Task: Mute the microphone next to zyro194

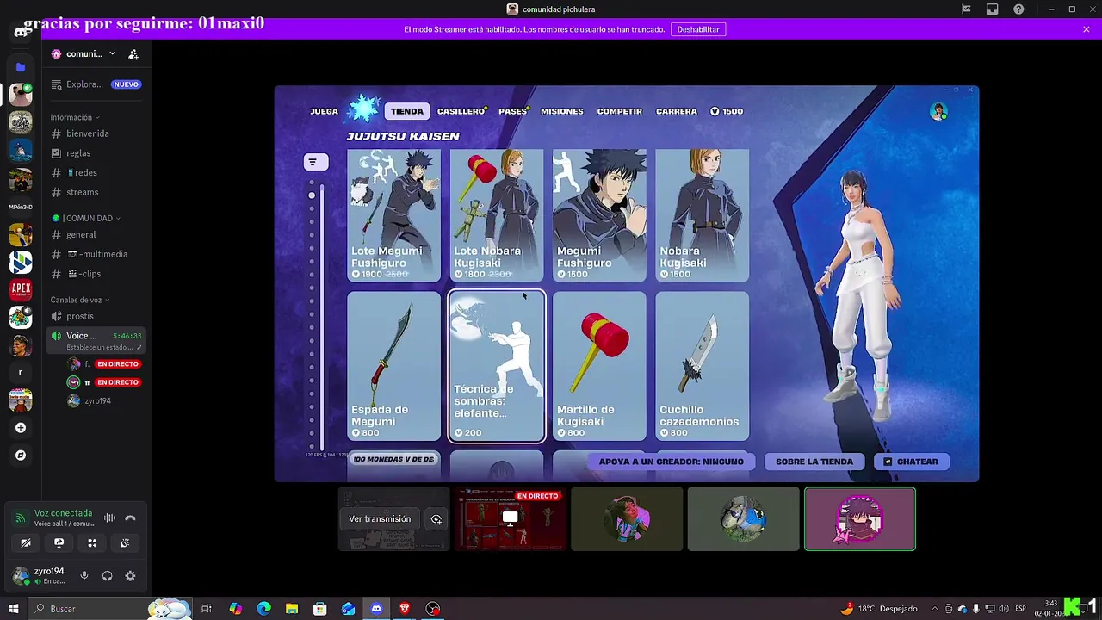Action: click(x=84, y=576)
